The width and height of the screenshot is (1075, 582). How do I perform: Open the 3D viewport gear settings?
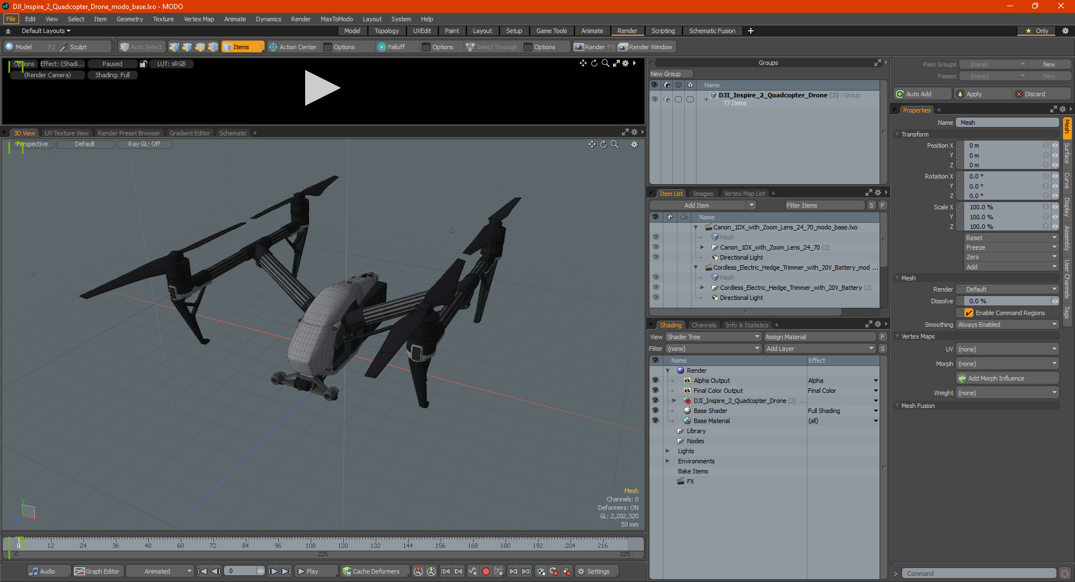(634, 144)
